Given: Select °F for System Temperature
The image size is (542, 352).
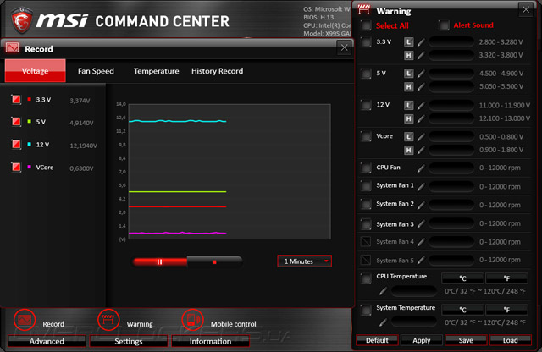Looking at the screenshot, I should pyautogui.click(x=506, y=310).
